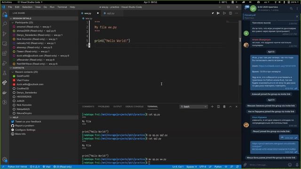Switch to the ww.py editor tab

click(x=90, y=13)
